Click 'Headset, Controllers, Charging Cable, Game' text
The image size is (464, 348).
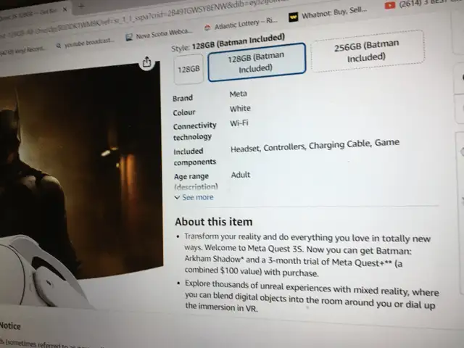[x=315, y=145]
